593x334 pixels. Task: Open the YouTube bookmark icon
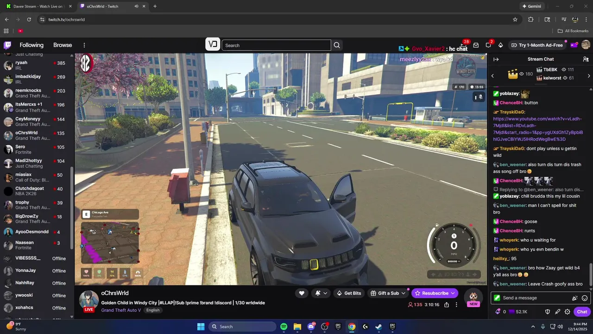pyautogui.click(x=20, y=31)
